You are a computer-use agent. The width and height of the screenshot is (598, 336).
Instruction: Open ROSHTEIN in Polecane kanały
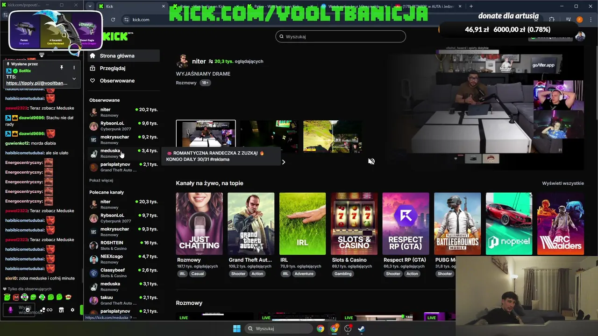tap(123, 245)
